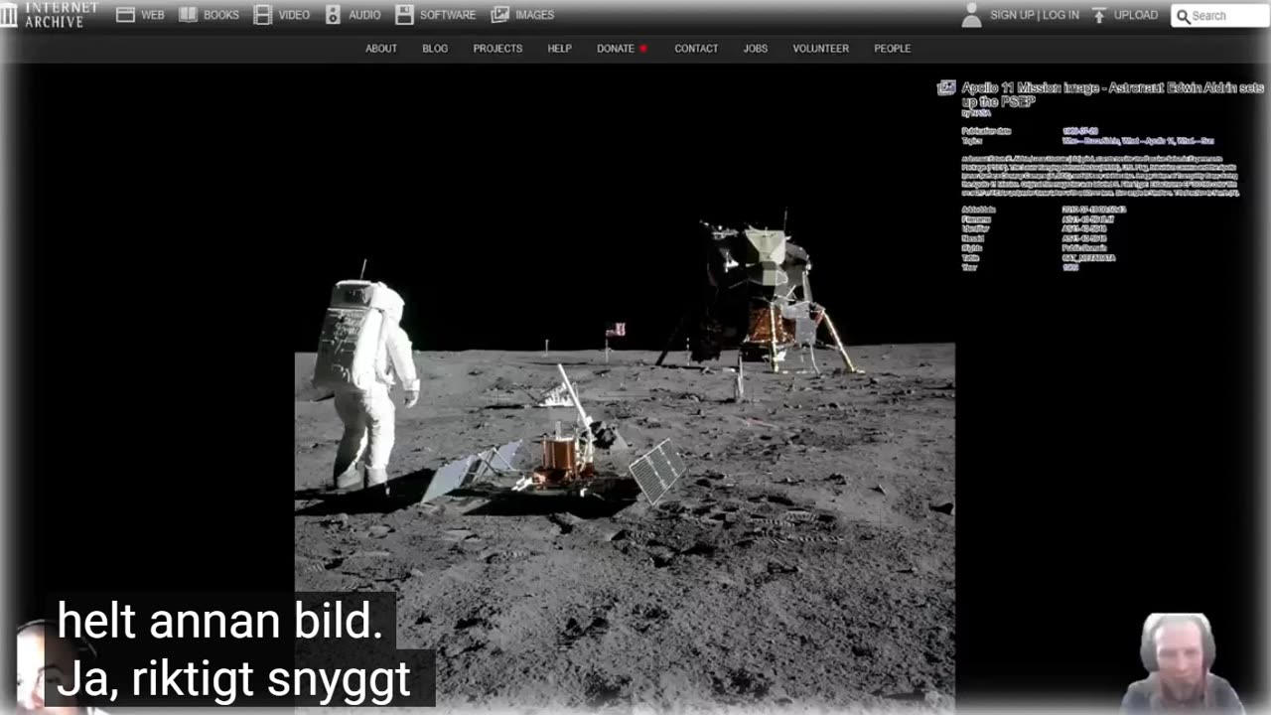Screen dimensions: 1271x715
Task: Open the BOOKS menu label
Action: coord(220,15)
